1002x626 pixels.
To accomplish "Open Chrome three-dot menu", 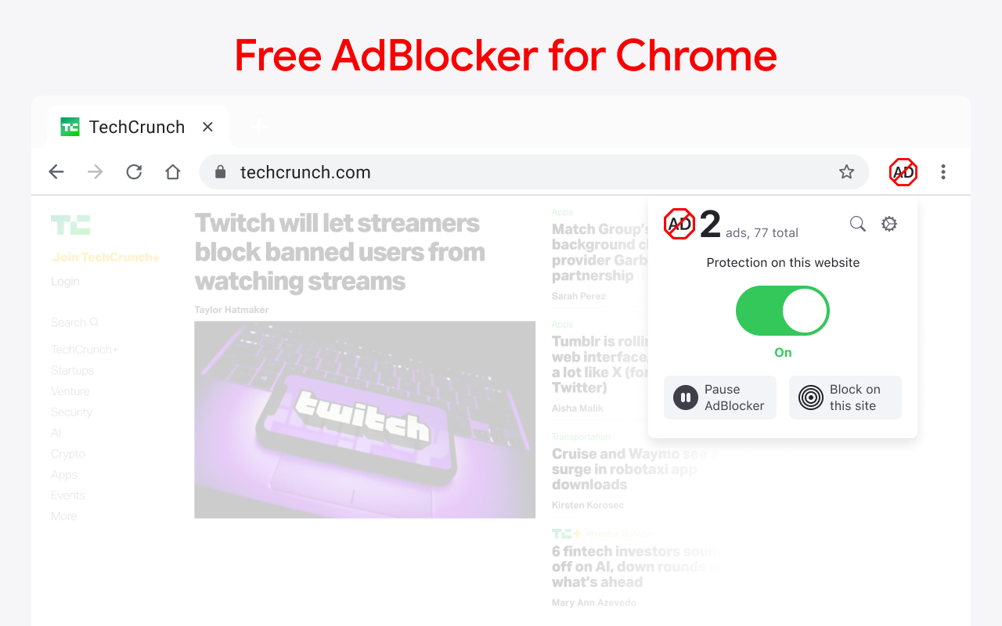I will tap(943, 172).
